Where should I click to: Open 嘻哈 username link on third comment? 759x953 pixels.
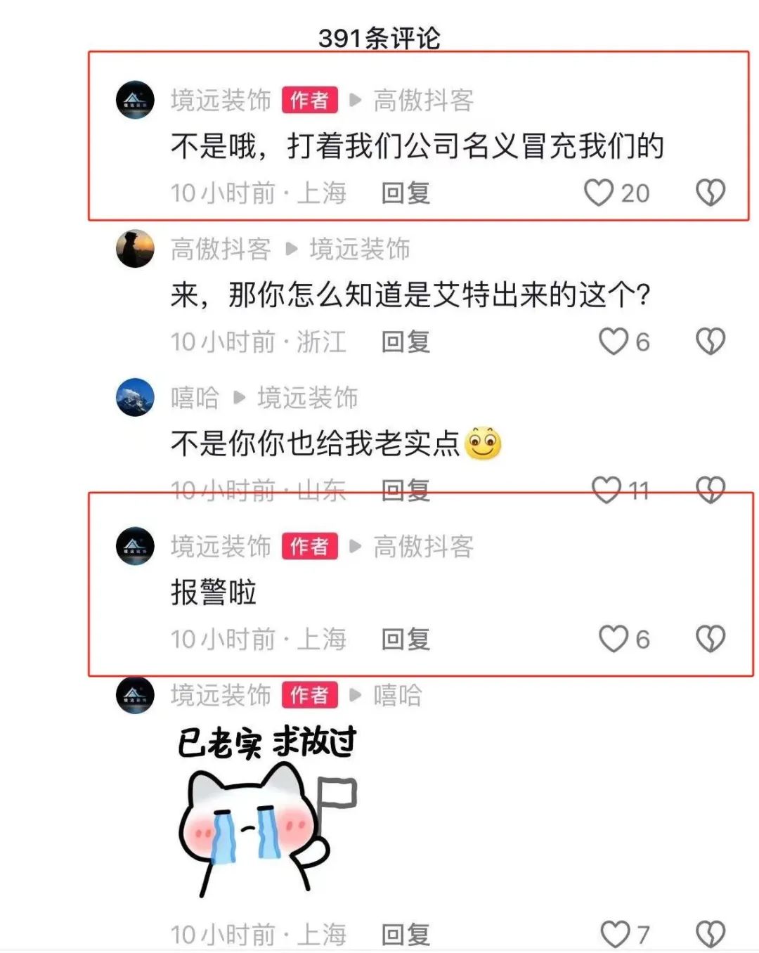pyautogui.click(x=195, y=398)
